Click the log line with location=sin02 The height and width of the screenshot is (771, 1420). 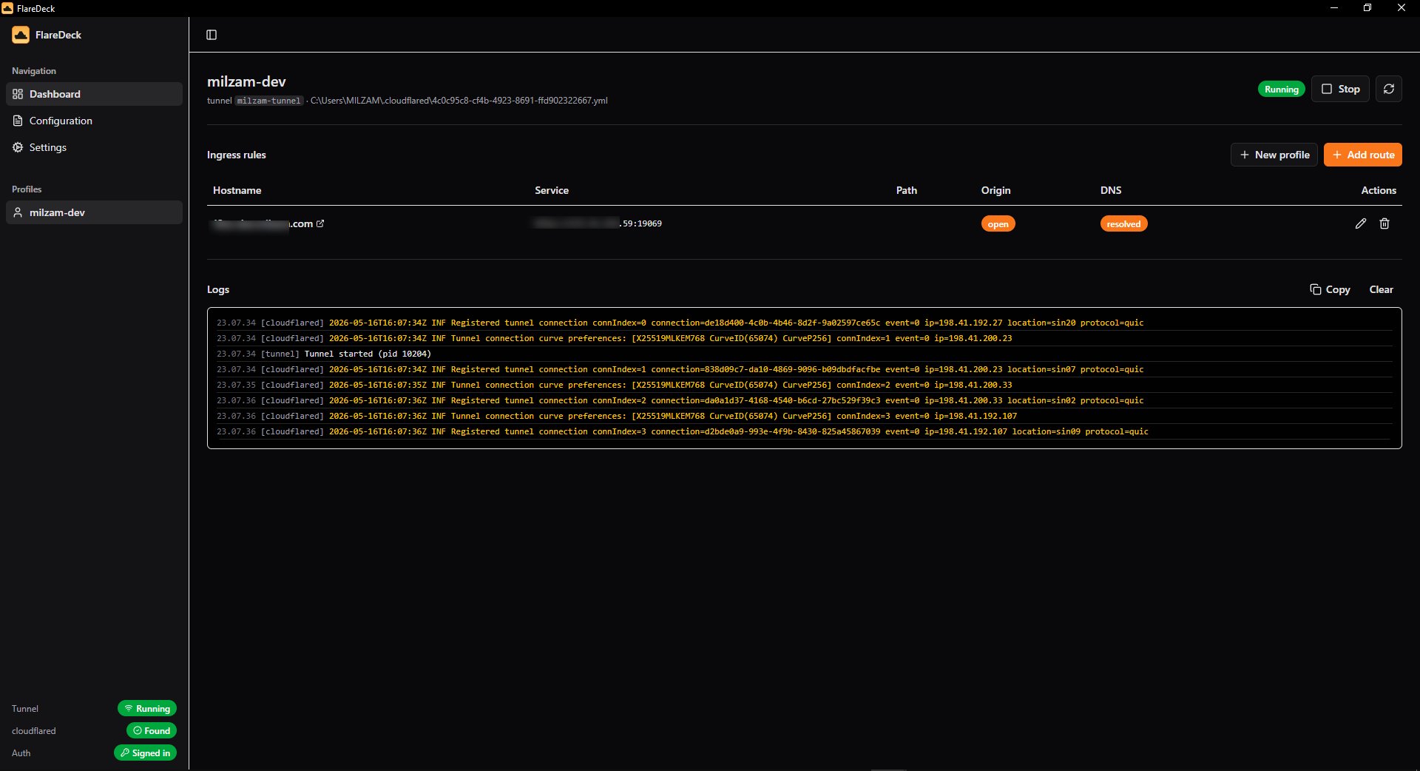pyautogui.click(x=804, y=400)
